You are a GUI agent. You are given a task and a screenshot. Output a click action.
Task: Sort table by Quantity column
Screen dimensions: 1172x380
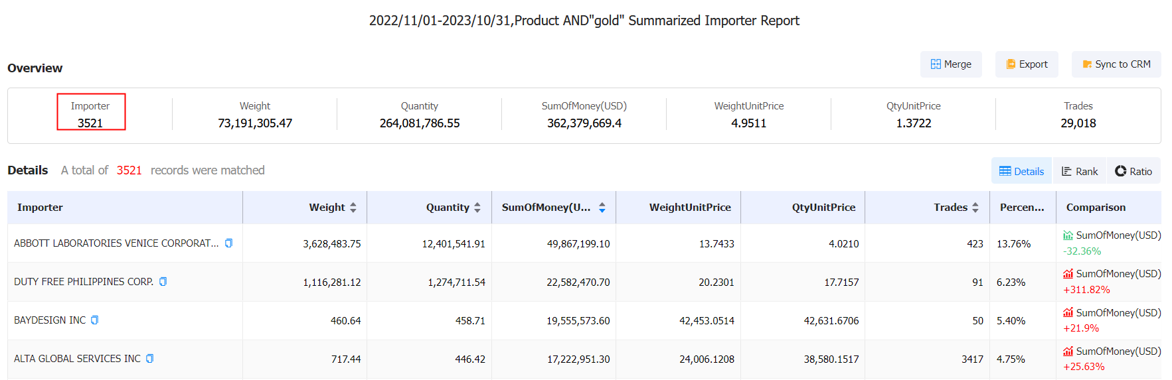click(x=477, y=208)
